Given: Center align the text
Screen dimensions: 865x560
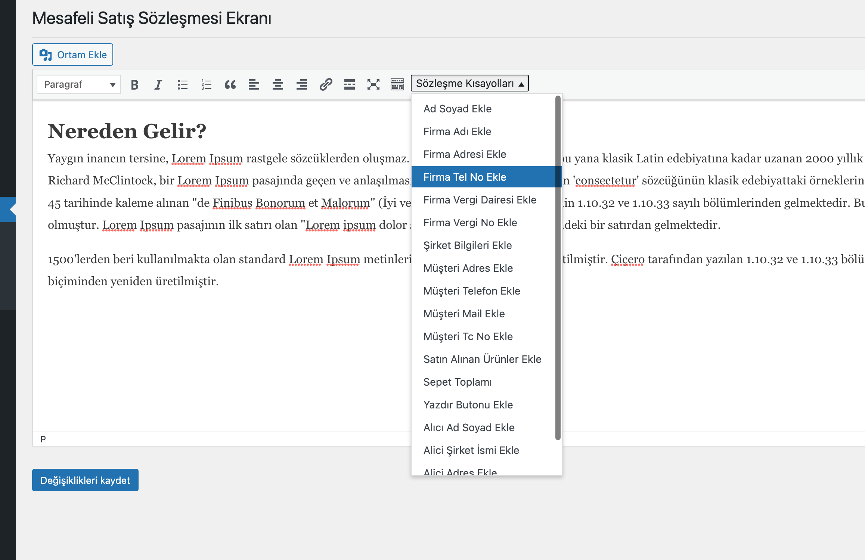Looking at the screenshot, I should (x=278, y=85).
